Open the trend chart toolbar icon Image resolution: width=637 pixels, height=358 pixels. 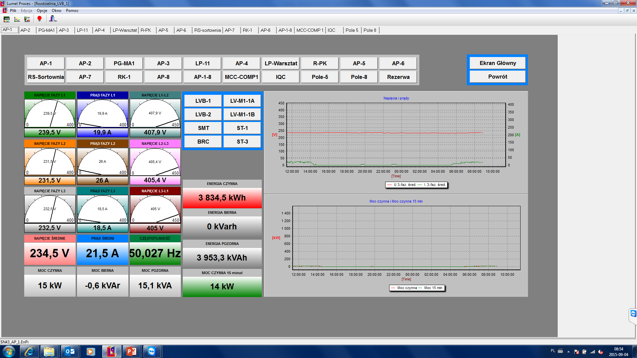point(17,19)
